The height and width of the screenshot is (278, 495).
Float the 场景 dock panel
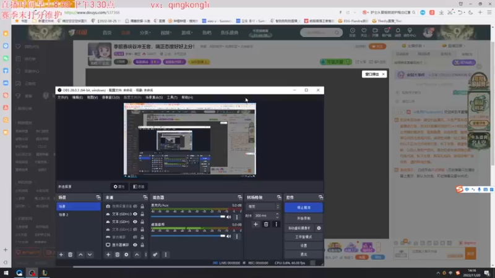[x=98, y=197]
